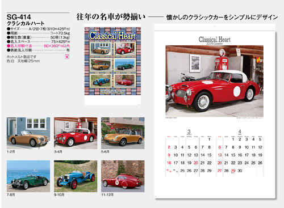Click the 11-12月 caption
Screen dimensions: 284x208
pyautogui.click(x=107, y=194)
